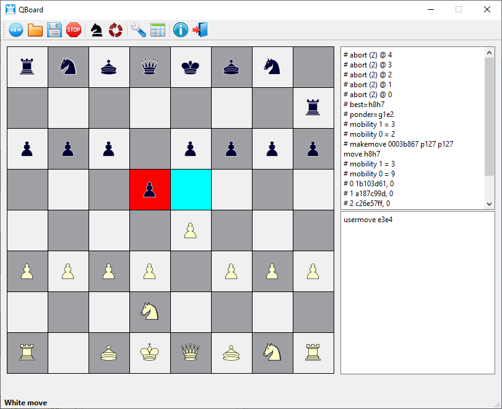The image size is (502, 409).
Task: Click the red STOP icon
Action: (74, 30)
